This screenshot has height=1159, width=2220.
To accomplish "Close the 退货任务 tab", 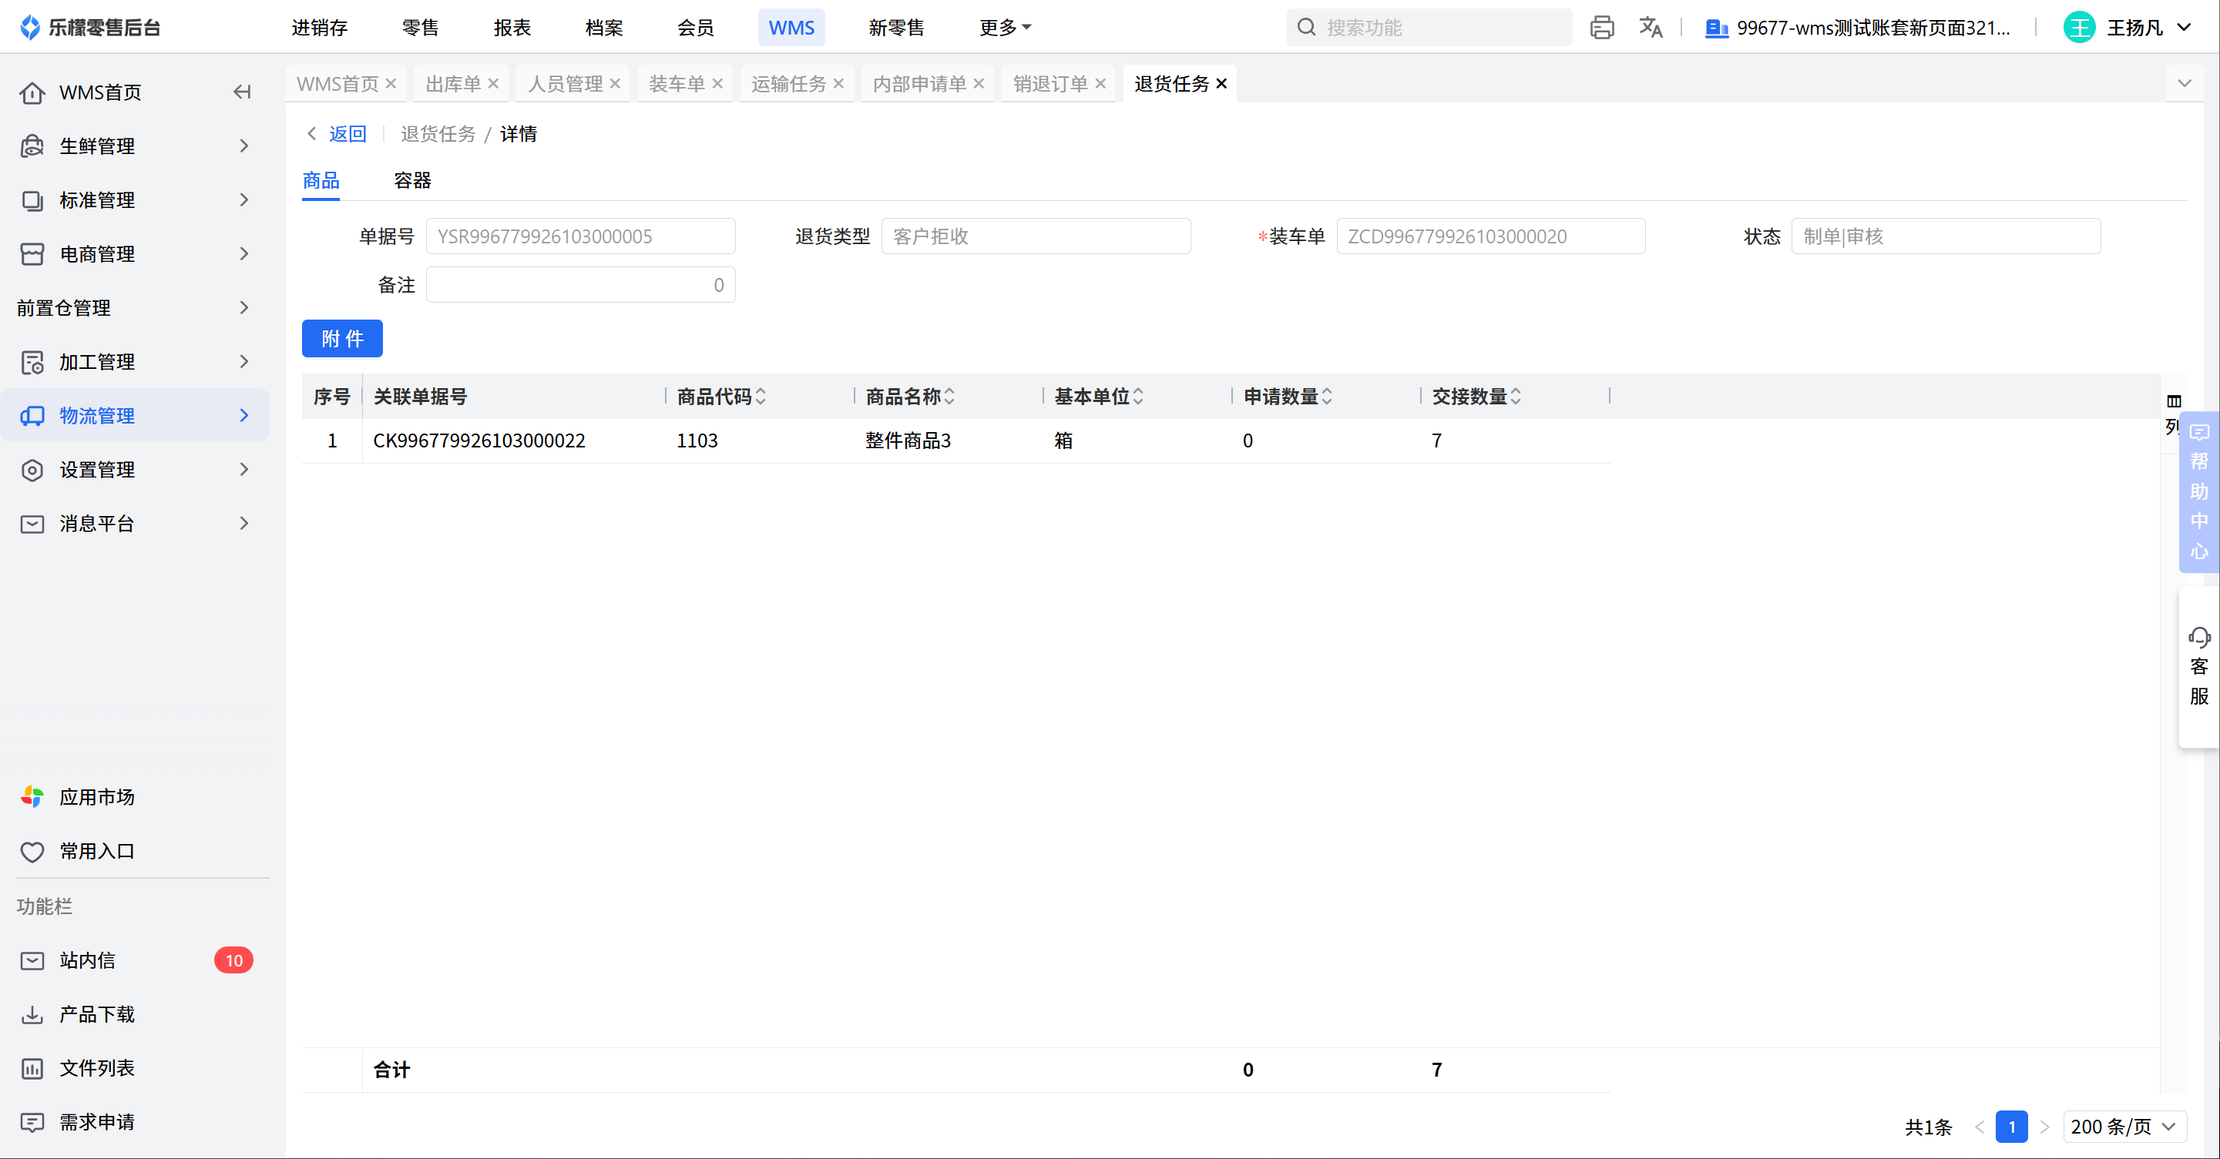I will pyautogui.click(x=1221, y=83).
